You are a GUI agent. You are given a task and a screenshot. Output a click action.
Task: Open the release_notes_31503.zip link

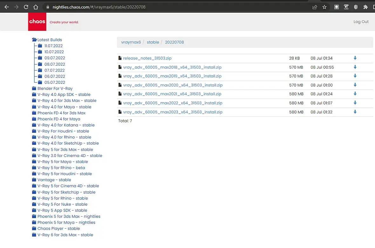[x=147, y=58]
